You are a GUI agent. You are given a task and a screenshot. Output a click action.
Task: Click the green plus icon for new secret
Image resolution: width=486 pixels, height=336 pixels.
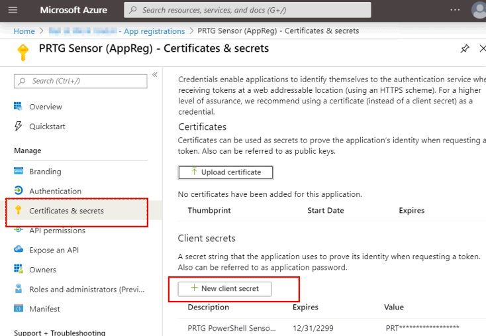point(194,288)
